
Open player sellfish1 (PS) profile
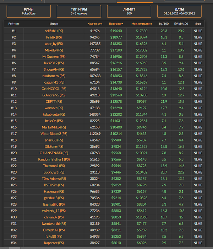[x=54, y=31]
